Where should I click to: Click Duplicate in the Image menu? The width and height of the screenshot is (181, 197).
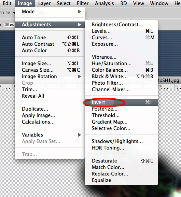[x=50, y=109]
